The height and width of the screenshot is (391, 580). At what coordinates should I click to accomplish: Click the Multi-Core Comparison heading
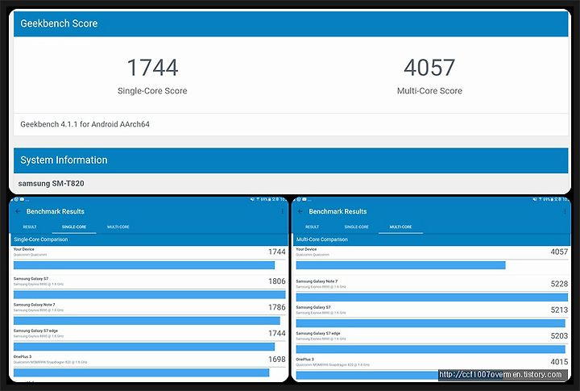(321, 239)
